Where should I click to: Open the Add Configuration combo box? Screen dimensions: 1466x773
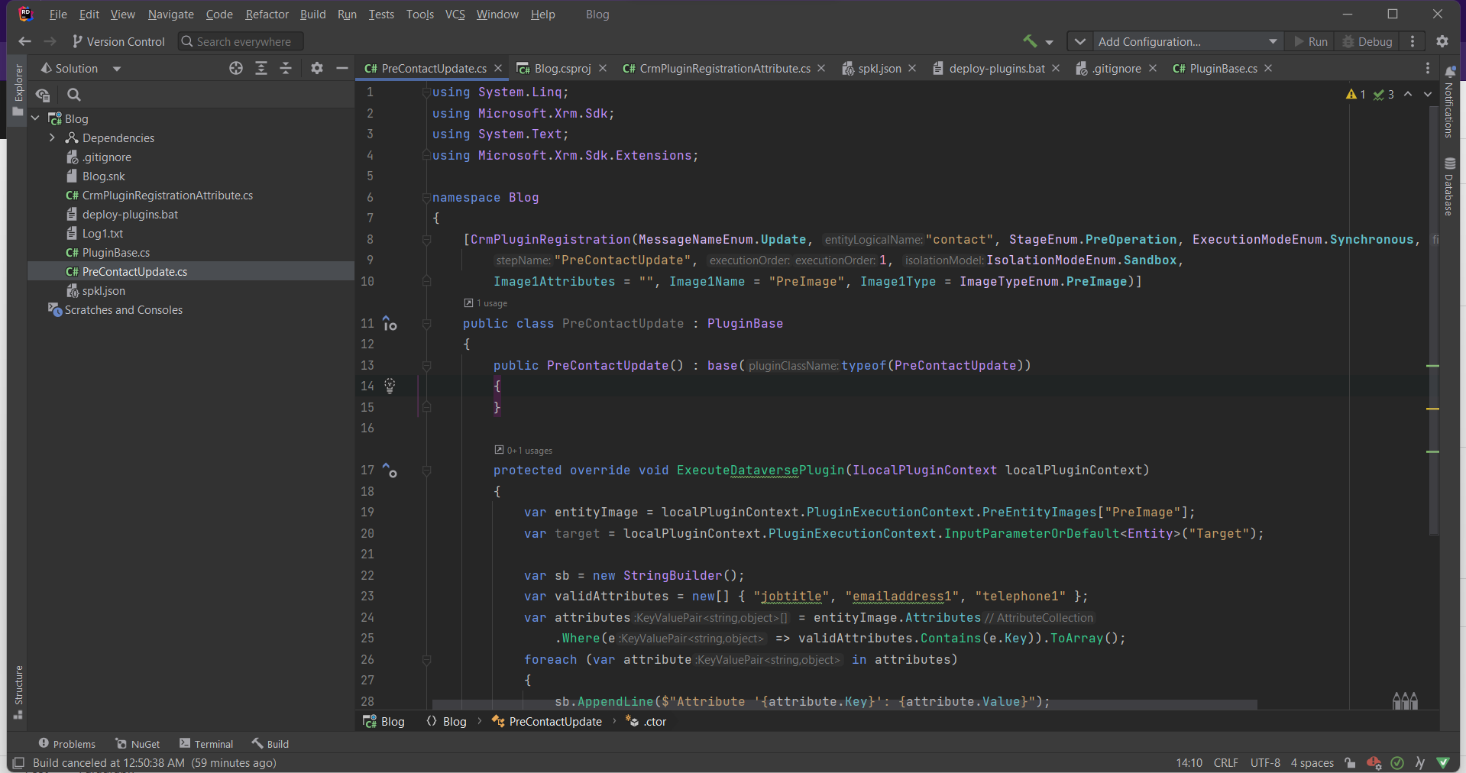point(1188,41)
